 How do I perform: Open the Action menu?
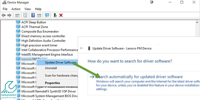(x=16, y=9)
